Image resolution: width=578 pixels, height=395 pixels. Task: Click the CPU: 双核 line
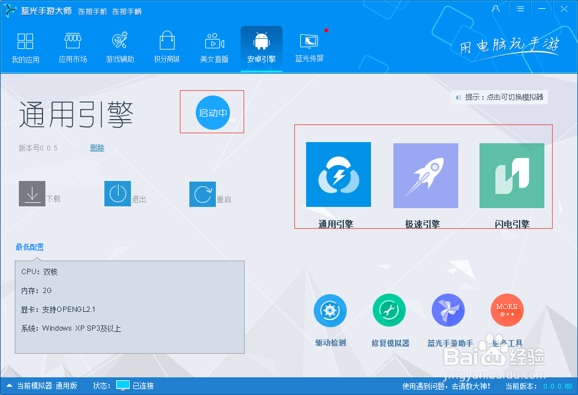(40, 272)
